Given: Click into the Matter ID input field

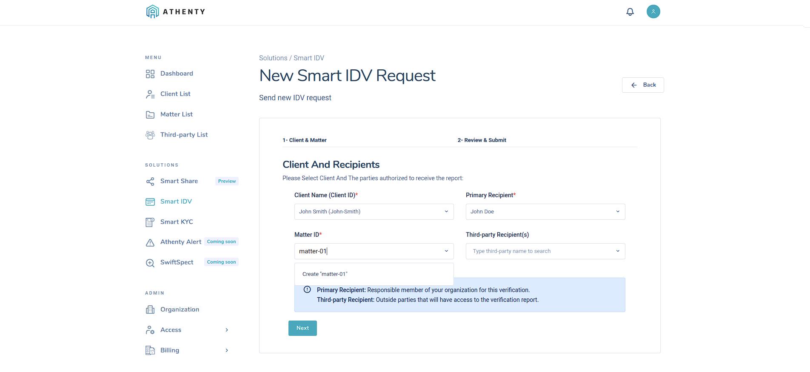Looking at the screenshot, I should [x=366, y=251].
